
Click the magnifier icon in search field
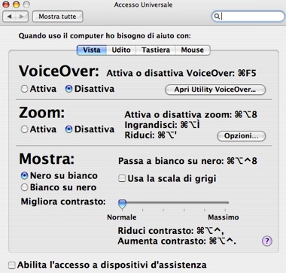tap(217, 17)
